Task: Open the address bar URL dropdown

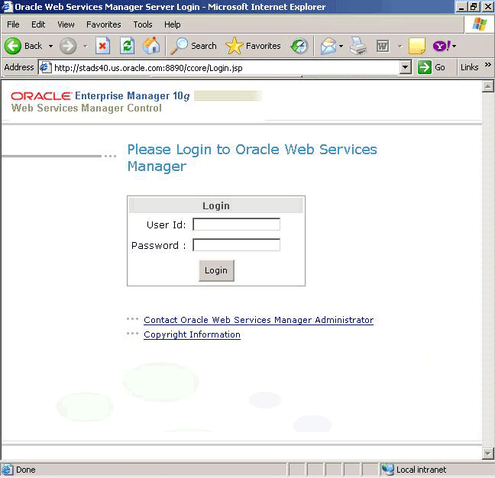Action: click(405, 67)
